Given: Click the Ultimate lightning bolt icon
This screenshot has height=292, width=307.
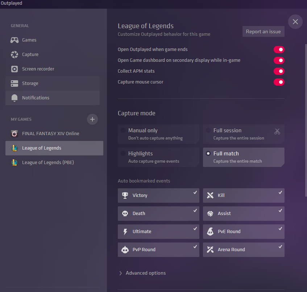Looking at the screenshot, I should [125, 232].
